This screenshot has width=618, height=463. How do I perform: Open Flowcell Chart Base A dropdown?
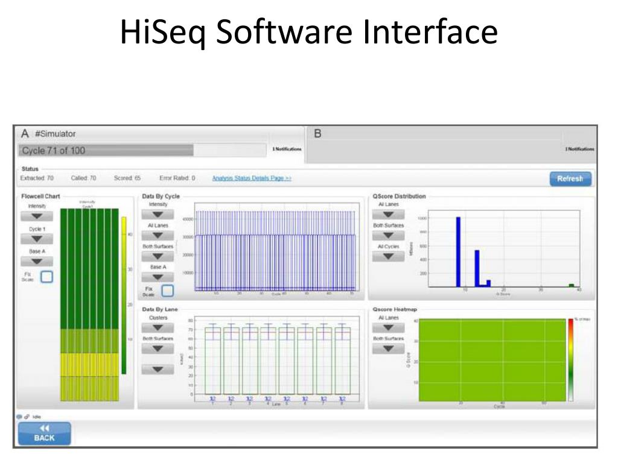click(x=37, y=262)
